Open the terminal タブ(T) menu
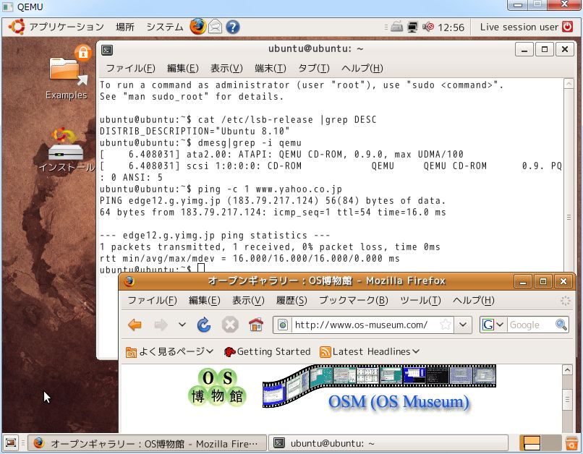This screenshot has height=454, width=583. click(x=314, y=69)
